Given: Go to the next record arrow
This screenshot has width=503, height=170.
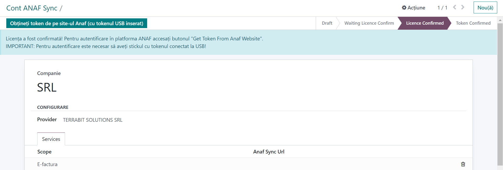Looking at the screenshot, I should 463,7.
